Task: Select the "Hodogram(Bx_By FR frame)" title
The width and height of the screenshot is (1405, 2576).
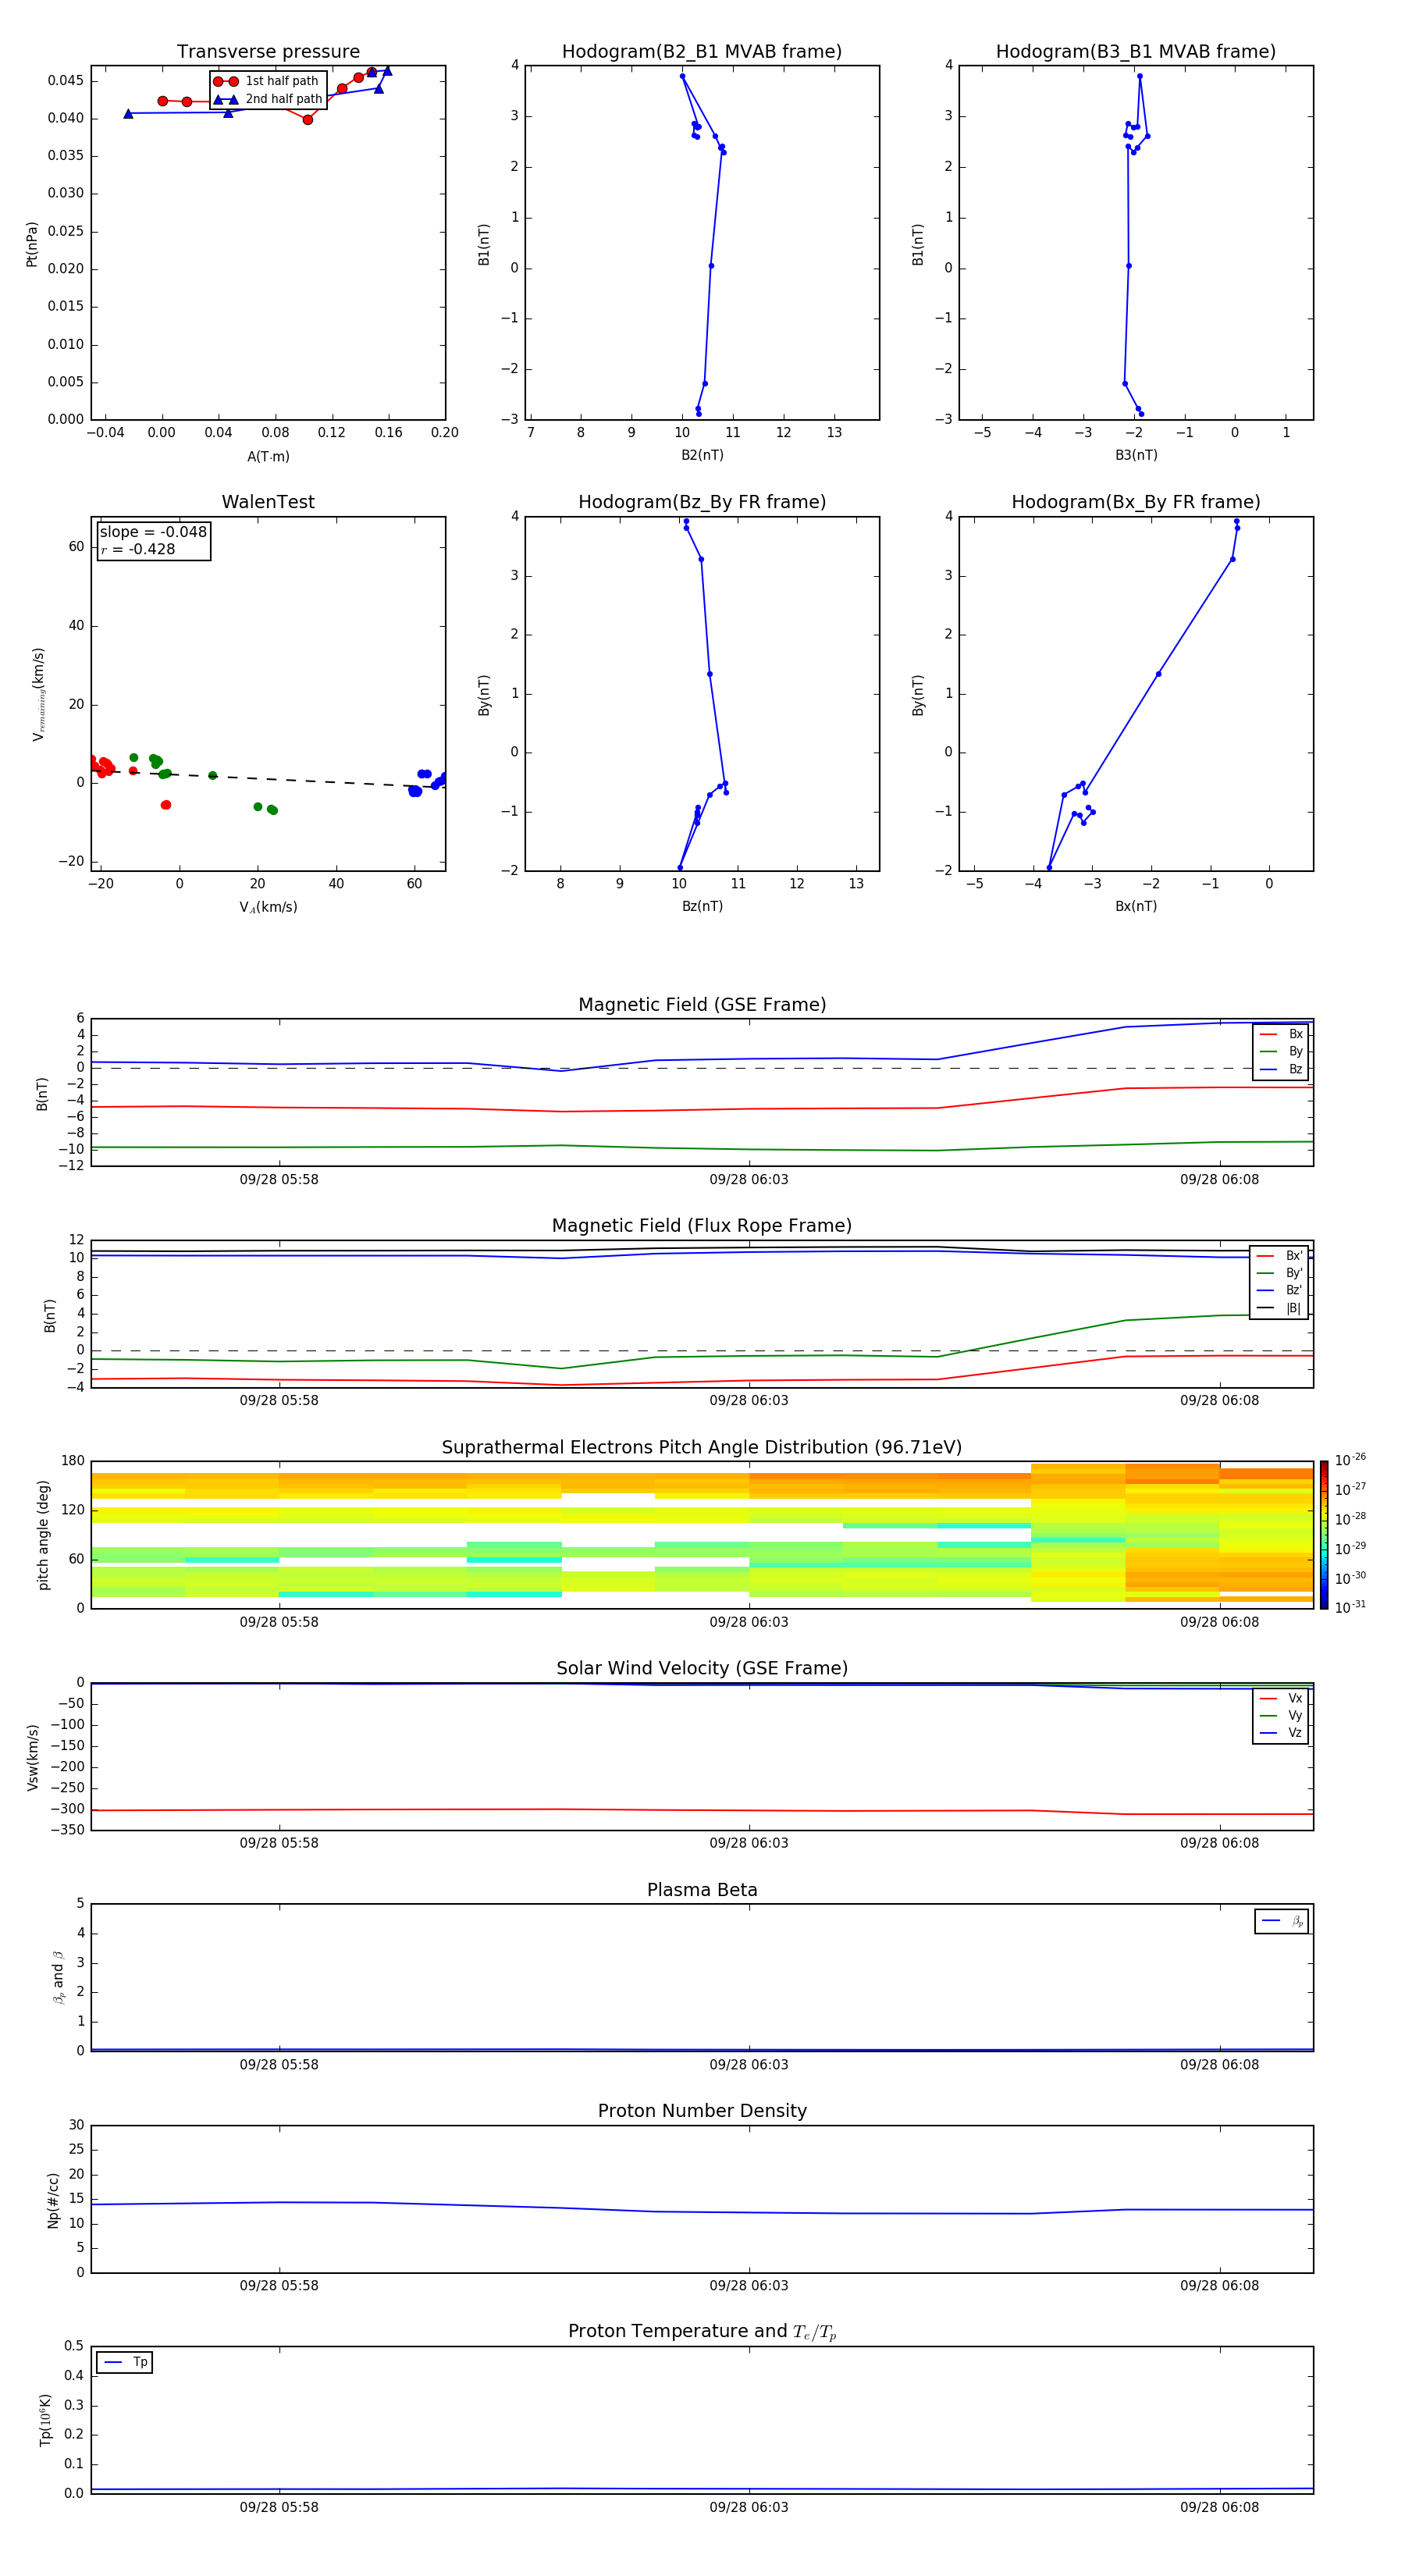Action: pos(1136,502)
